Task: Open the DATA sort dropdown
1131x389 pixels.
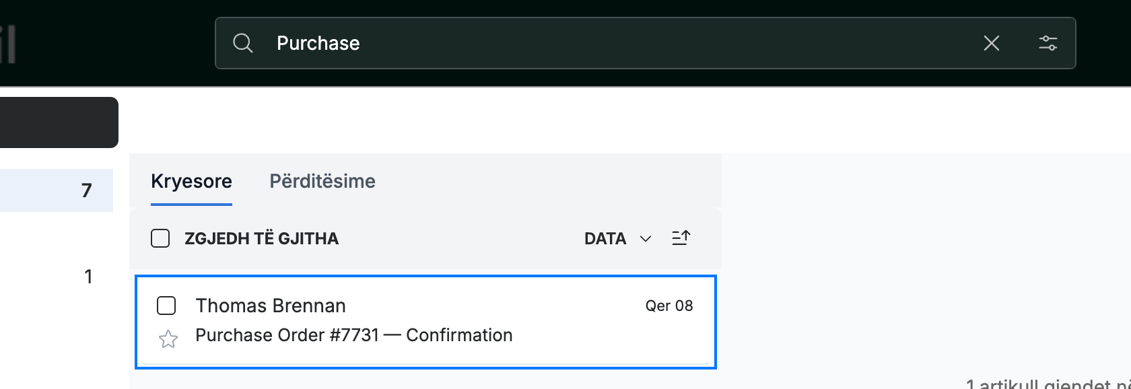Action: click(617, 238)
